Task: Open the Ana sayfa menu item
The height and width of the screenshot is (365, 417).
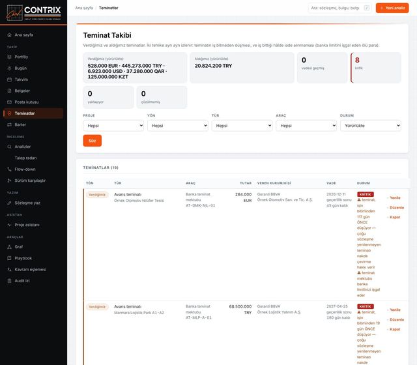Action: tap(33, 35)
